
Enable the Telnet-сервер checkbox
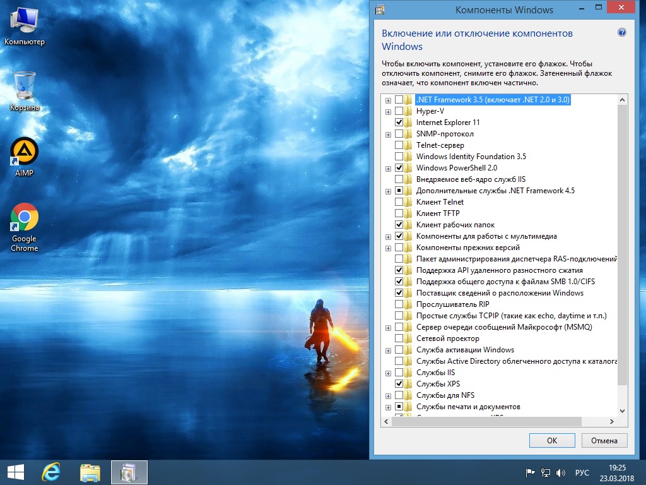[399, 145]
